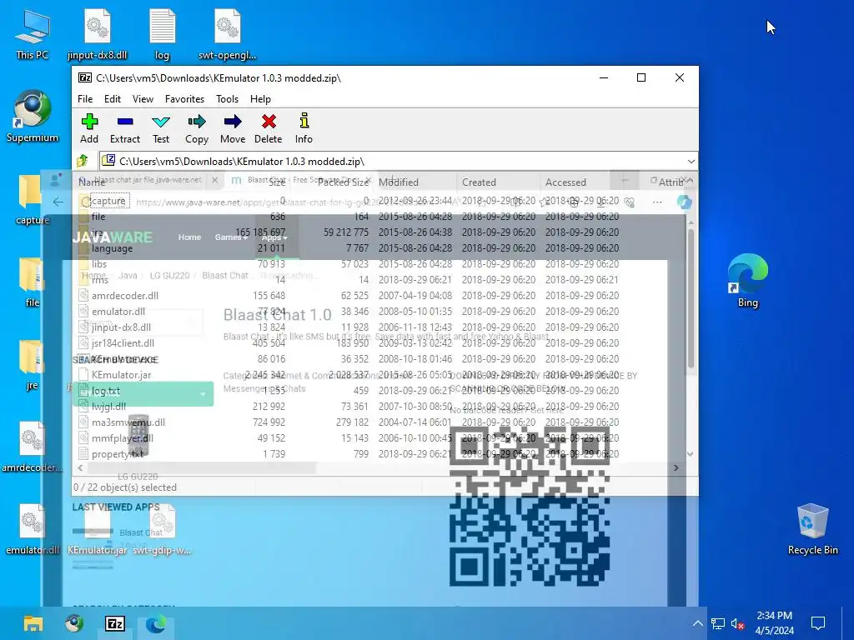
Task: Click the vertical scrollbar down arrow
Action: 691,454
